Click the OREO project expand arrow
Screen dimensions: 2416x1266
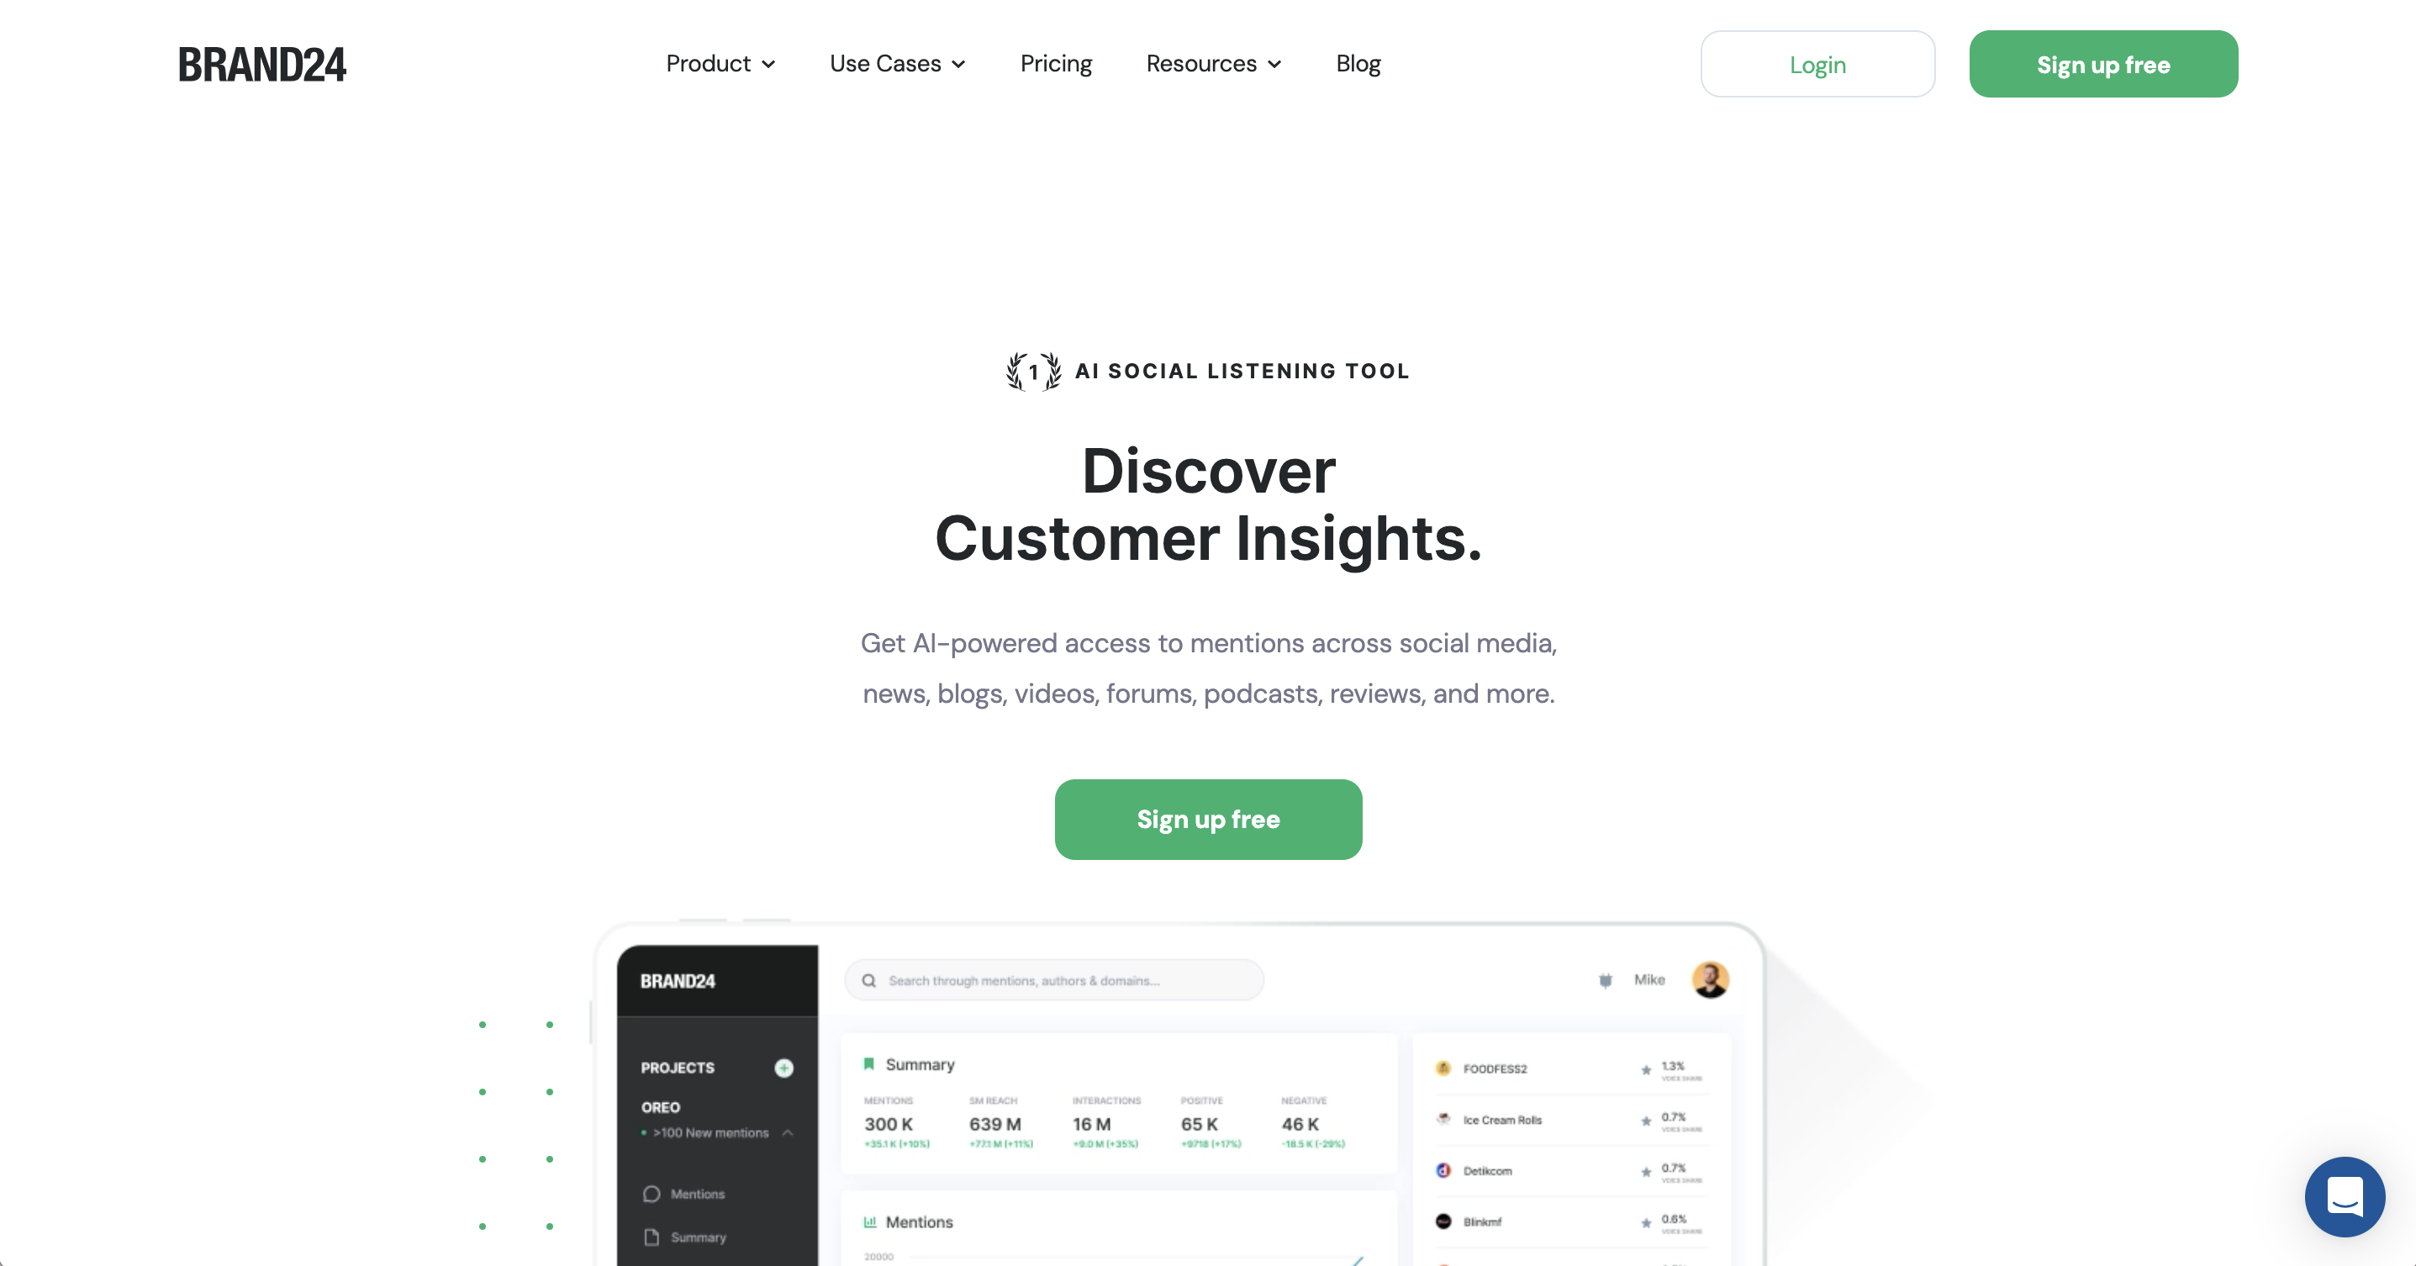(x=788, y=1131)
